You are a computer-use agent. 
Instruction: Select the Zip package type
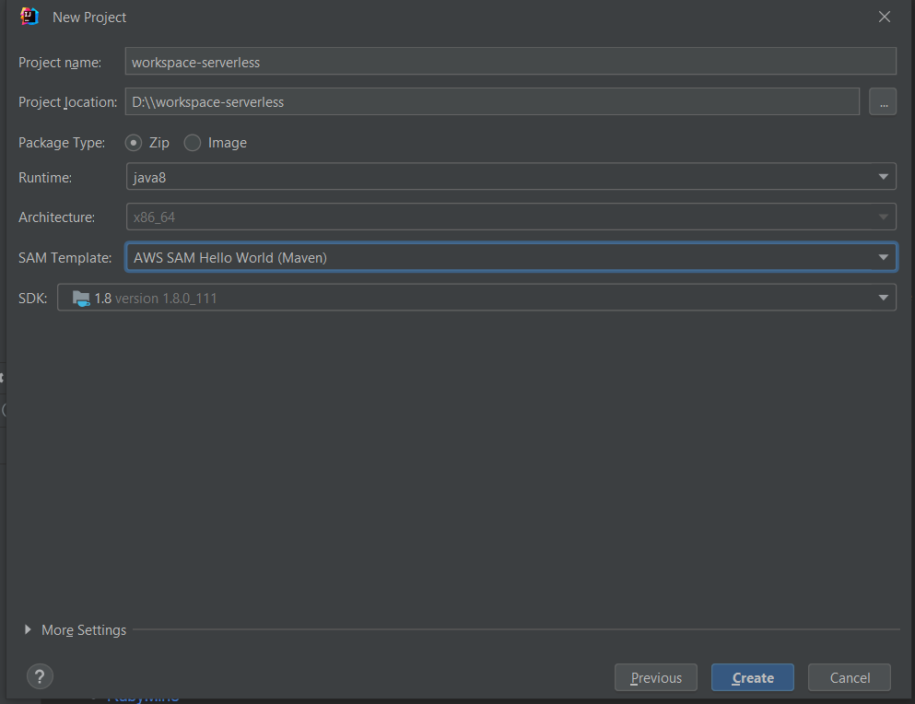[x=135, y=143]
